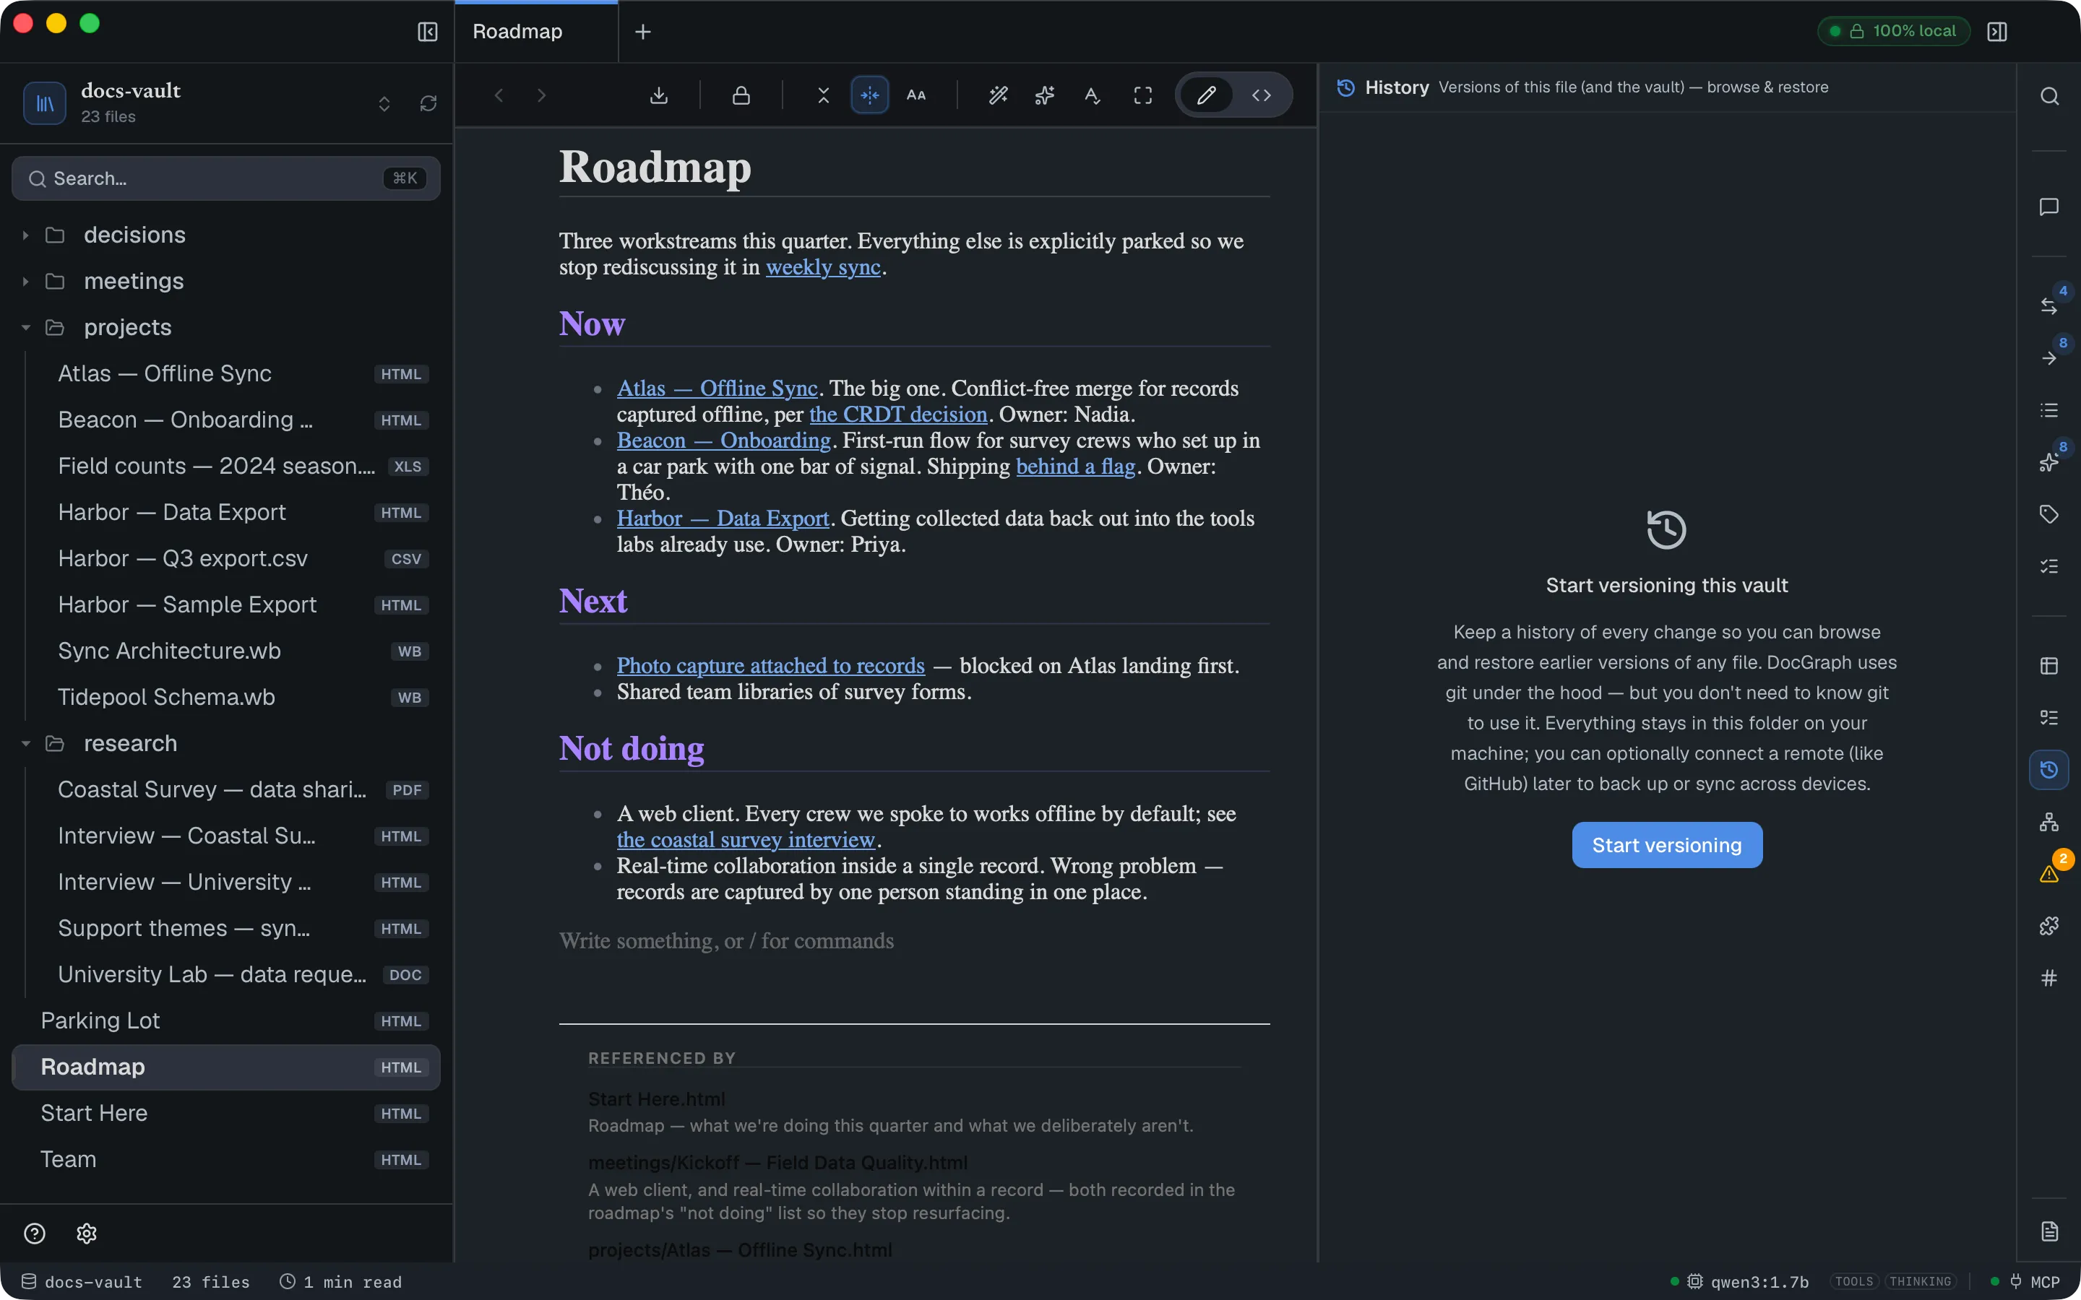The height and width of the screenshot is (1300, 2081).
Task: Click the magic wand icon in toolbar
Action: (999, 95)
